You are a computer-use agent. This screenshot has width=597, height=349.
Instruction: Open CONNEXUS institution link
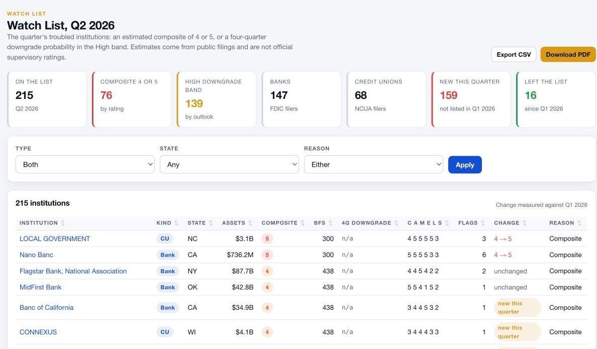coord(38,332)
